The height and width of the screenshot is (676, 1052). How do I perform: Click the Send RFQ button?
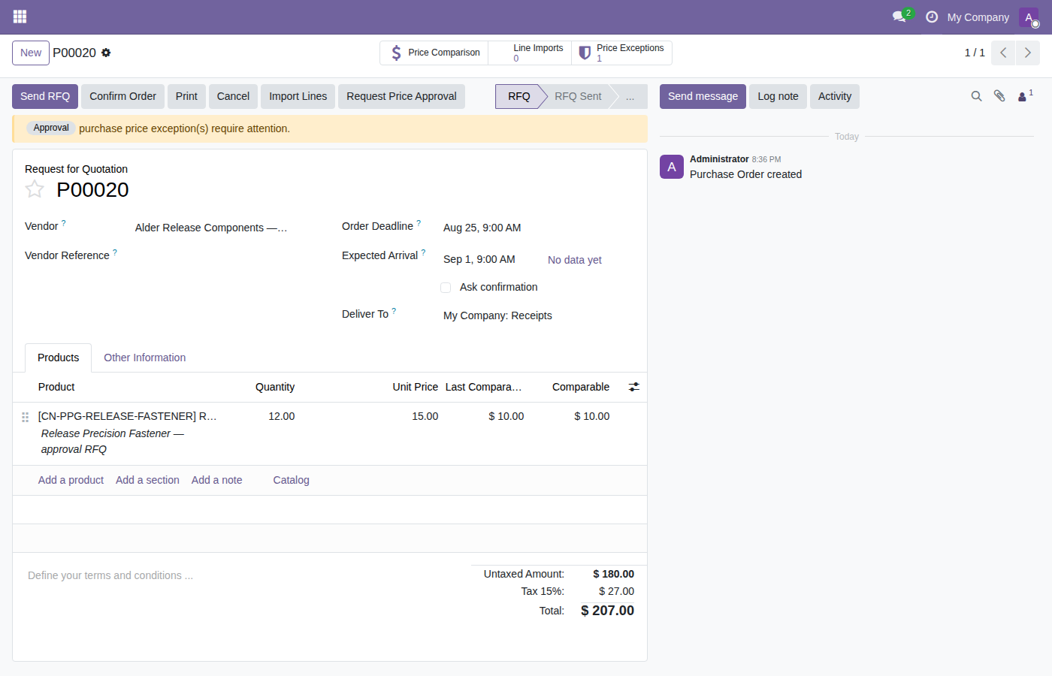click(45, 96)
